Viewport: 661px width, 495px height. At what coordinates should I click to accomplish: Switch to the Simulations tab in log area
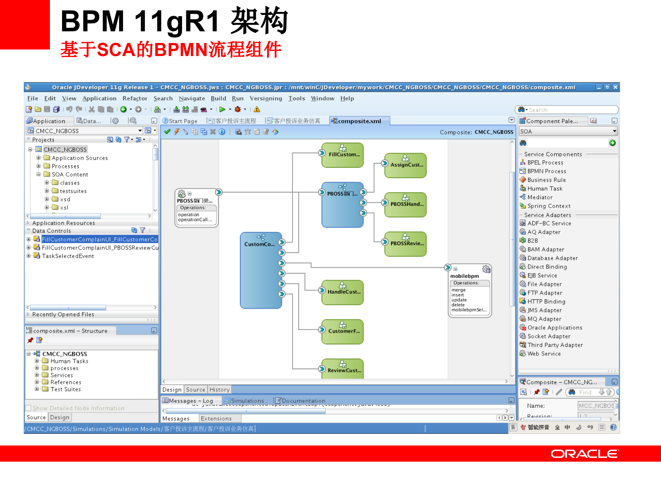(248, 400)
